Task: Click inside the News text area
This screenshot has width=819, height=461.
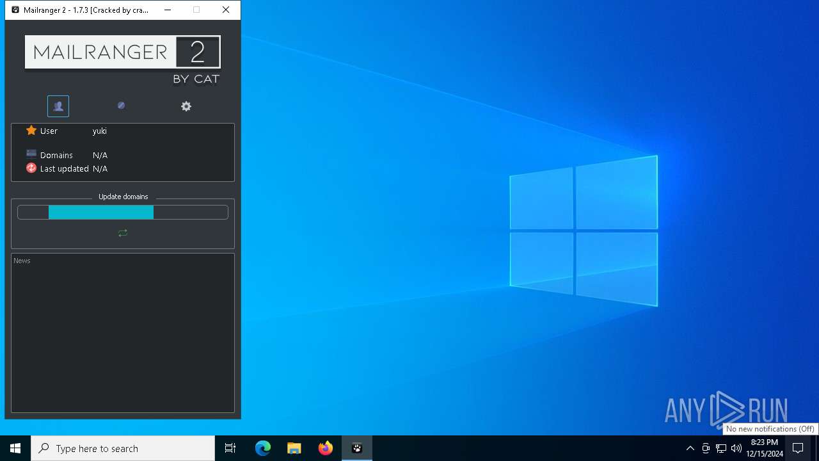Action: click(123, 333)
